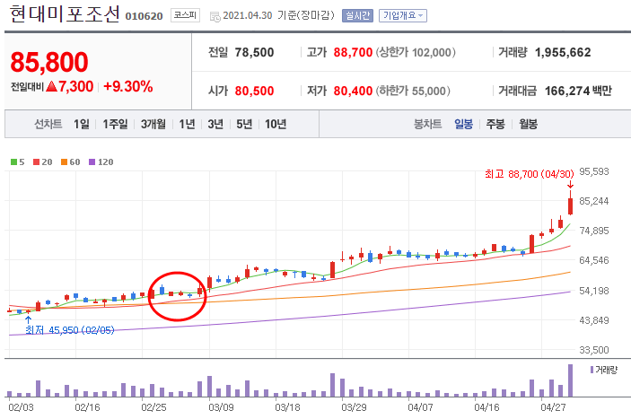The height and width of the screenshot is (419, 631).
Task: Click the calendar icon beside 2021.04.30
Action: click(x=215, y=16)
